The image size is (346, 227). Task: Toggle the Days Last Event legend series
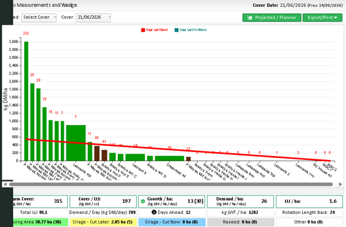pyautogui.click(x=155, y=30)
